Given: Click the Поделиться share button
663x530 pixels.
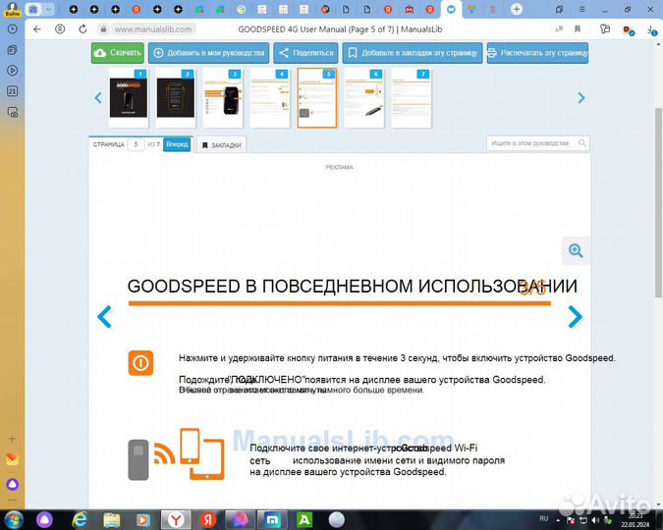Looking at the screenshot, I should (x=305, y=53).
